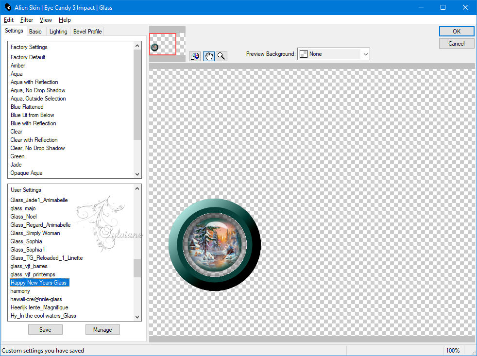The width and height of the screenshot is (477, 356).
Task: Select the Green preset
Action: point(17,156)
